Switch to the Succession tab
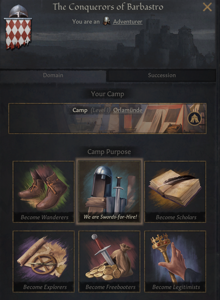Screen dimensions: 220x300 point(162,75)
